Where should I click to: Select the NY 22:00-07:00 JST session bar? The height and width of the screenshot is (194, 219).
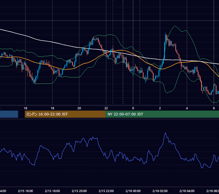(162, 114)
